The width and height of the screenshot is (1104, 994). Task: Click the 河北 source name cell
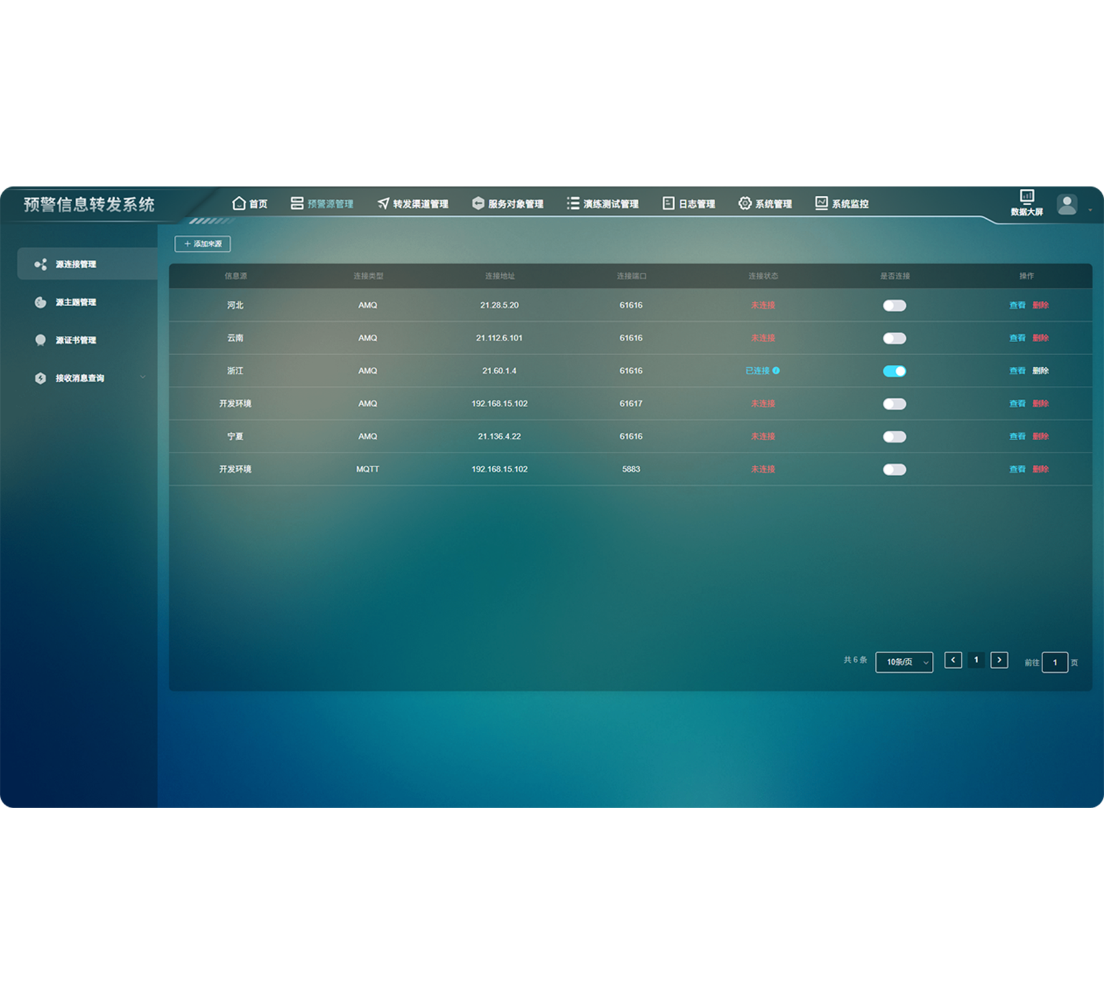pyautogui.click(x=235, y=305)
